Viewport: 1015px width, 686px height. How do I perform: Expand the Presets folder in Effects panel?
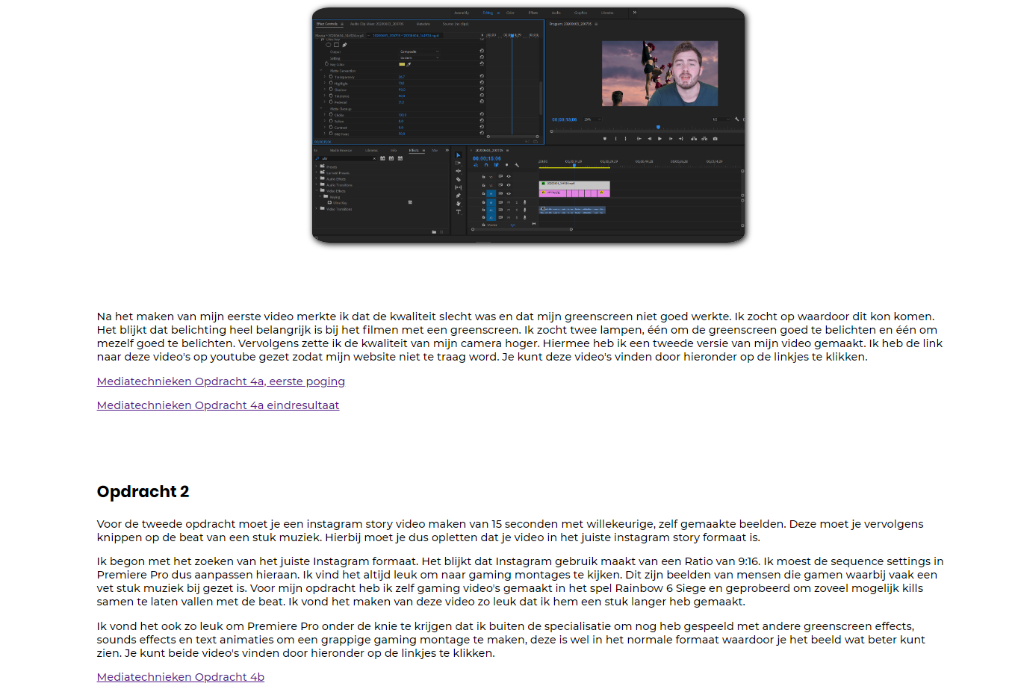(316, 166)
